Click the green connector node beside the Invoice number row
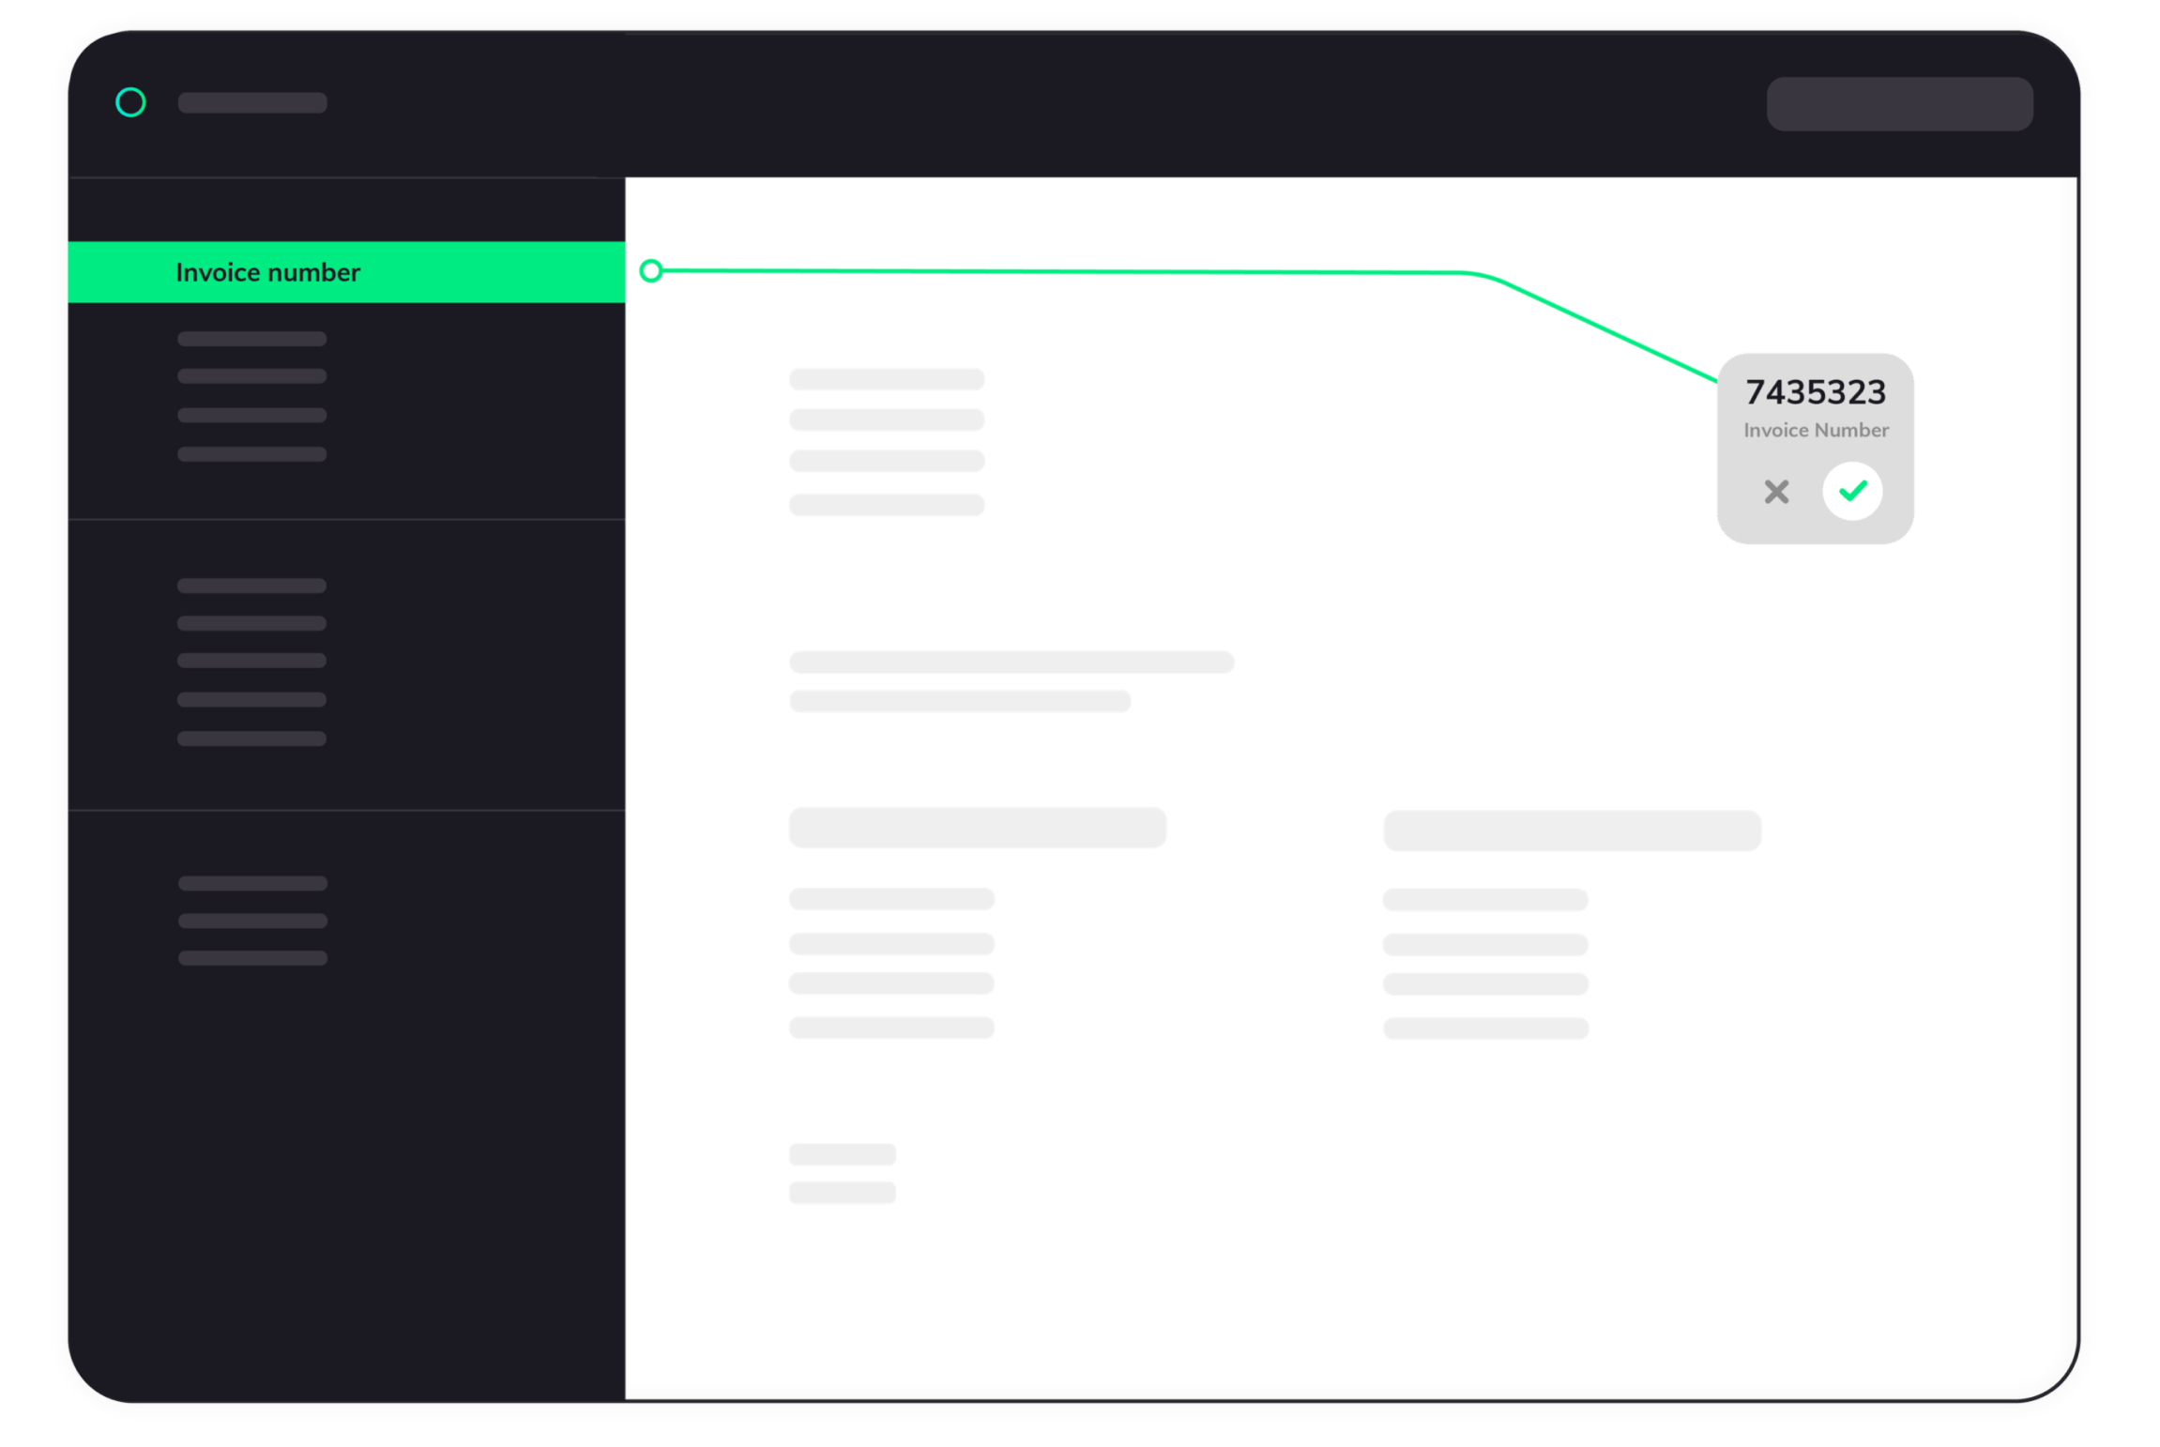This screenshot has height=1447, width=2160. [x=651, y=271]
